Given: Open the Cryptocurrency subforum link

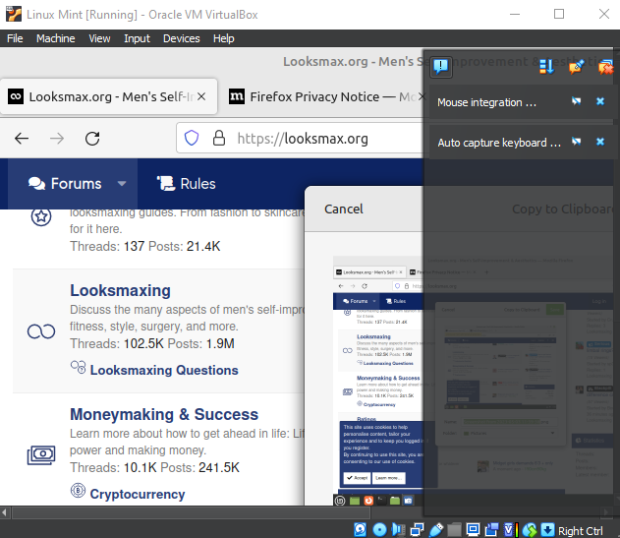Looking at the screenshot, I should (x=138, y=494).
